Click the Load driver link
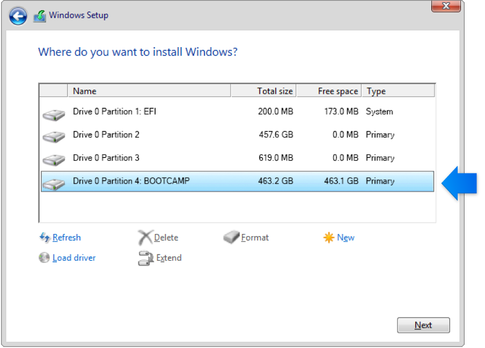 pos(74,258)
